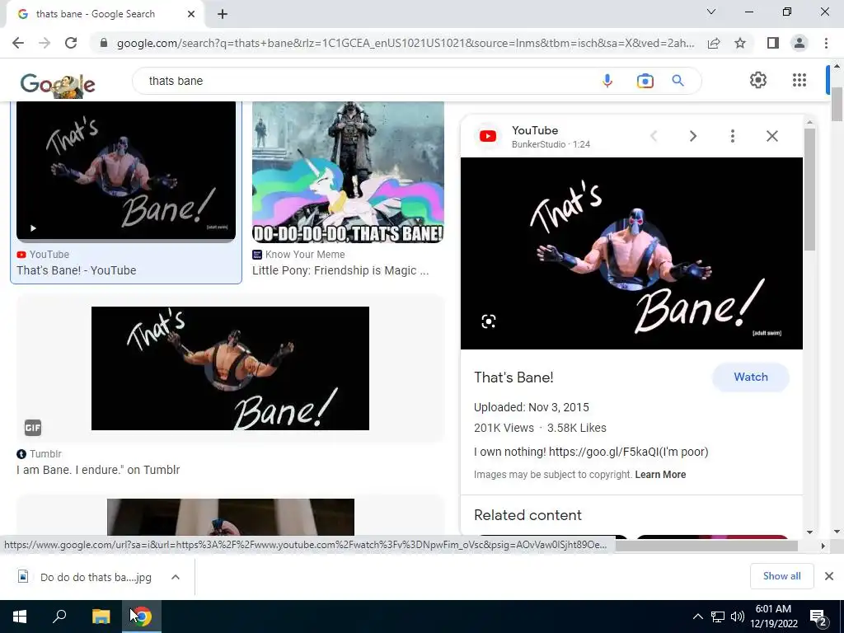The height and width of the screenshot is (633, 844).
Task: Click the volume tray icon
Action: (738, 617)
